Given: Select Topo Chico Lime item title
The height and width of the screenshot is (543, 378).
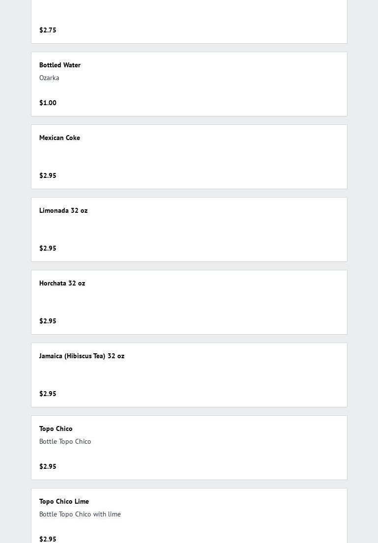Looking at the screenshot, I should 64,501.
